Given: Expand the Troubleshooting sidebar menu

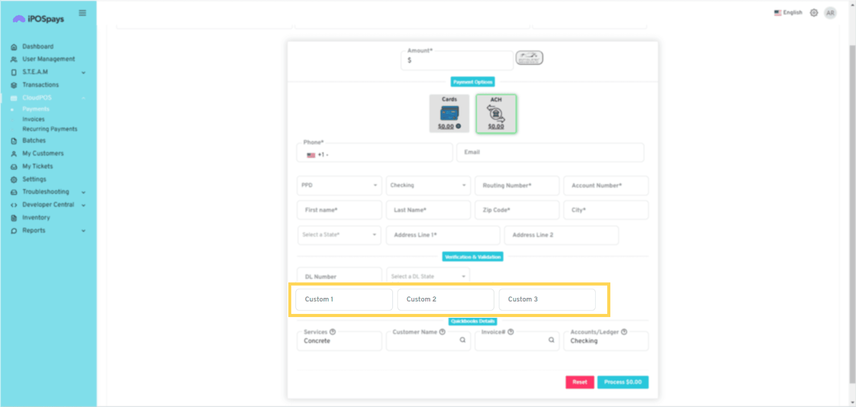Looking at the screenshot, I should pyautogui.click(x=46, y=192).
